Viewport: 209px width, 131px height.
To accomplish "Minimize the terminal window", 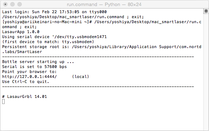I will [12, 4].
